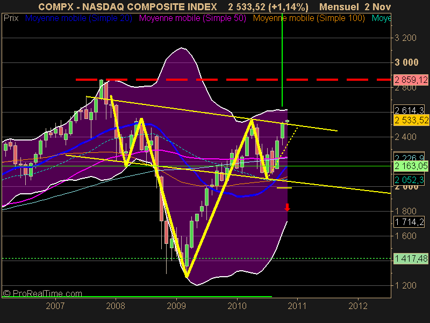The width and height of the screenshot is (430, 323).
Task: Click the red down arrow marker
Action: click(287, 207)
